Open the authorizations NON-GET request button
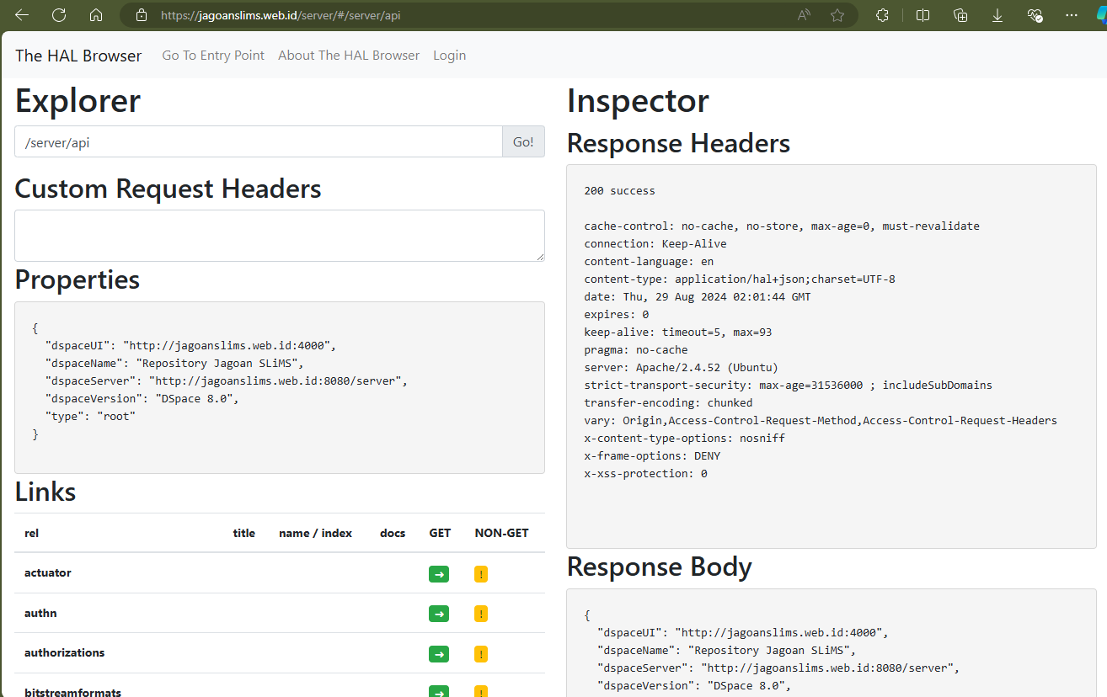The width and height of the screenshot is (1107, 697). click(481, 654)
